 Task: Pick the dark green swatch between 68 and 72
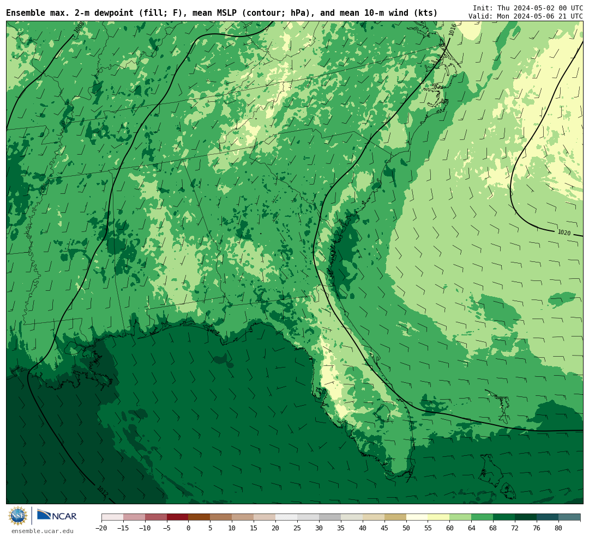504,517
